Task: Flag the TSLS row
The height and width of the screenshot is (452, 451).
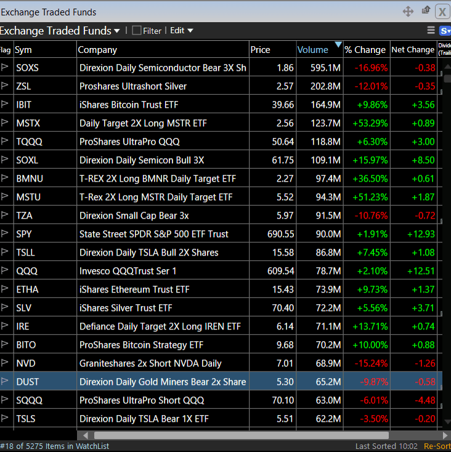Action: click(4, 418)
